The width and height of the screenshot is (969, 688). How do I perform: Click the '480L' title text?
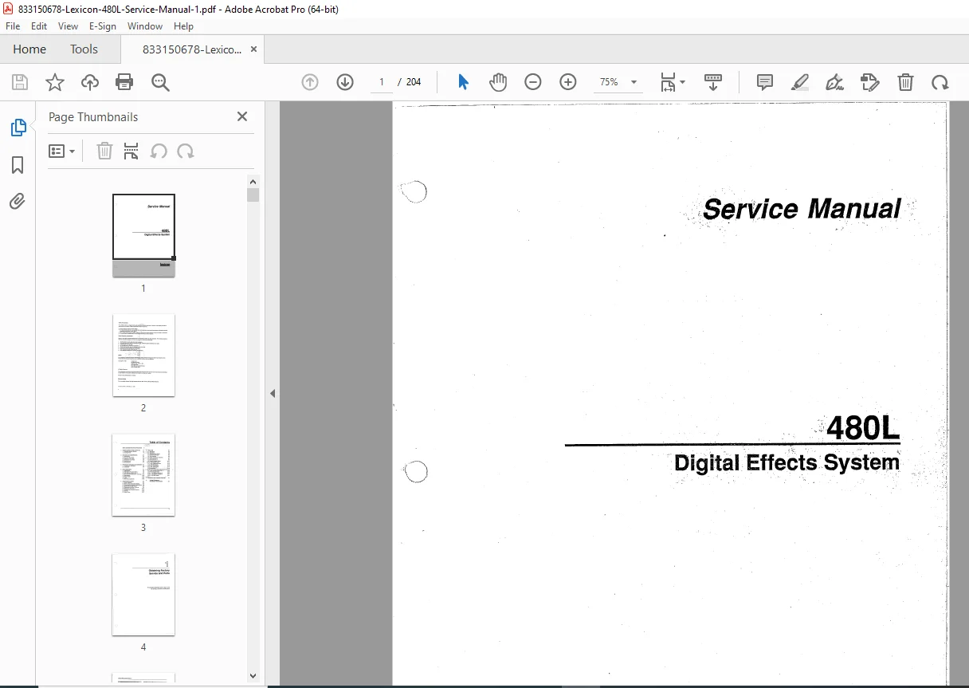click(863, 429)
